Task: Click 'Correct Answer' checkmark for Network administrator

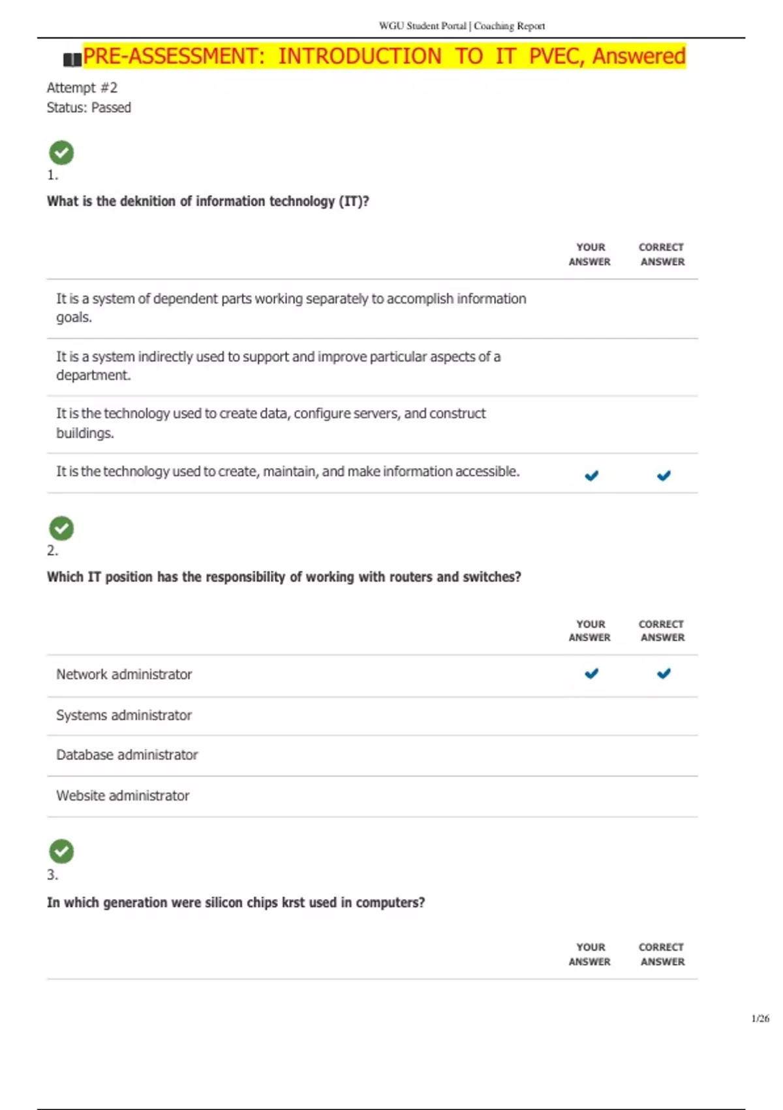Action: 664,673
